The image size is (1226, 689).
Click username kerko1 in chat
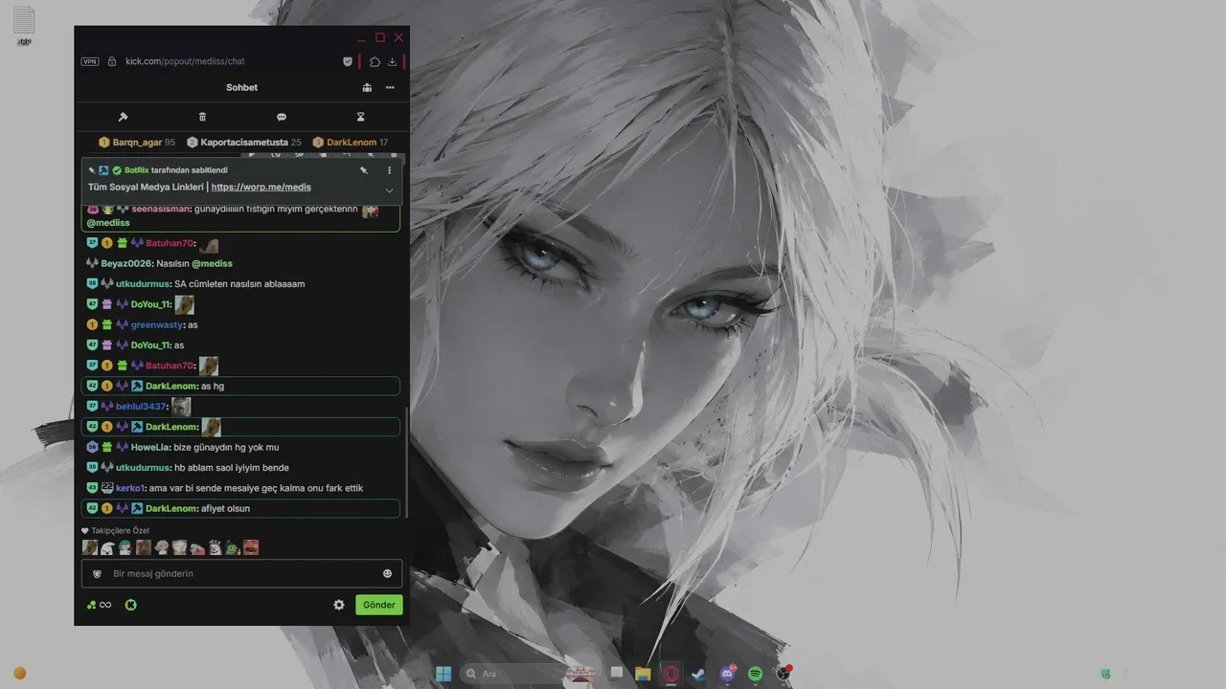(130, 488)
